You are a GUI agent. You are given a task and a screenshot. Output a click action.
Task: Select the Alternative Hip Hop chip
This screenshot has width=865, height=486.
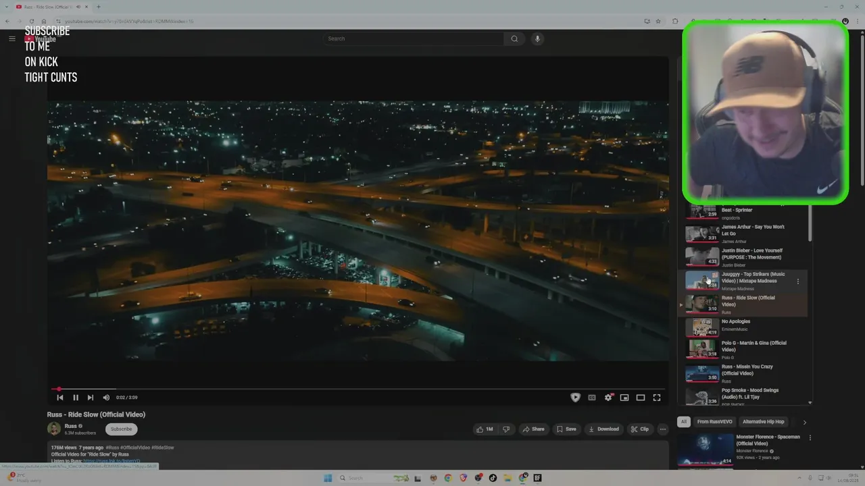click(x=764, y=422)
